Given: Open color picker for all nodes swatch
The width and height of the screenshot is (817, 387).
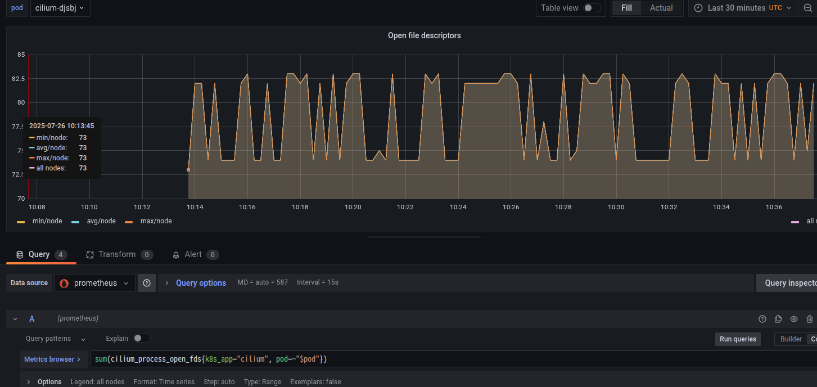Looking at the screenshot, I should click(x=795, y=222).
